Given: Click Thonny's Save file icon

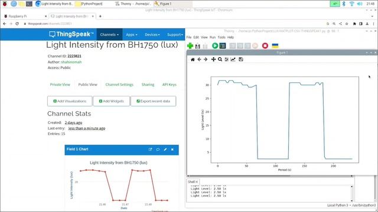Looking at the screenshot, I should [205, 46].
